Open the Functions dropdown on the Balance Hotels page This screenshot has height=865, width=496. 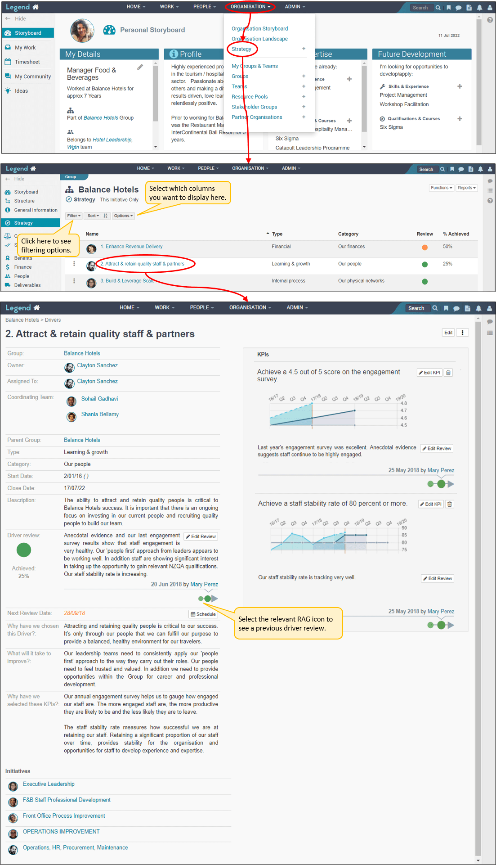point(441,188)
